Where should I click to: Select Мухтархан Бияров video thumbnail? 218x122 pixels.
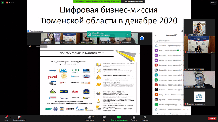tap(199, 80)
